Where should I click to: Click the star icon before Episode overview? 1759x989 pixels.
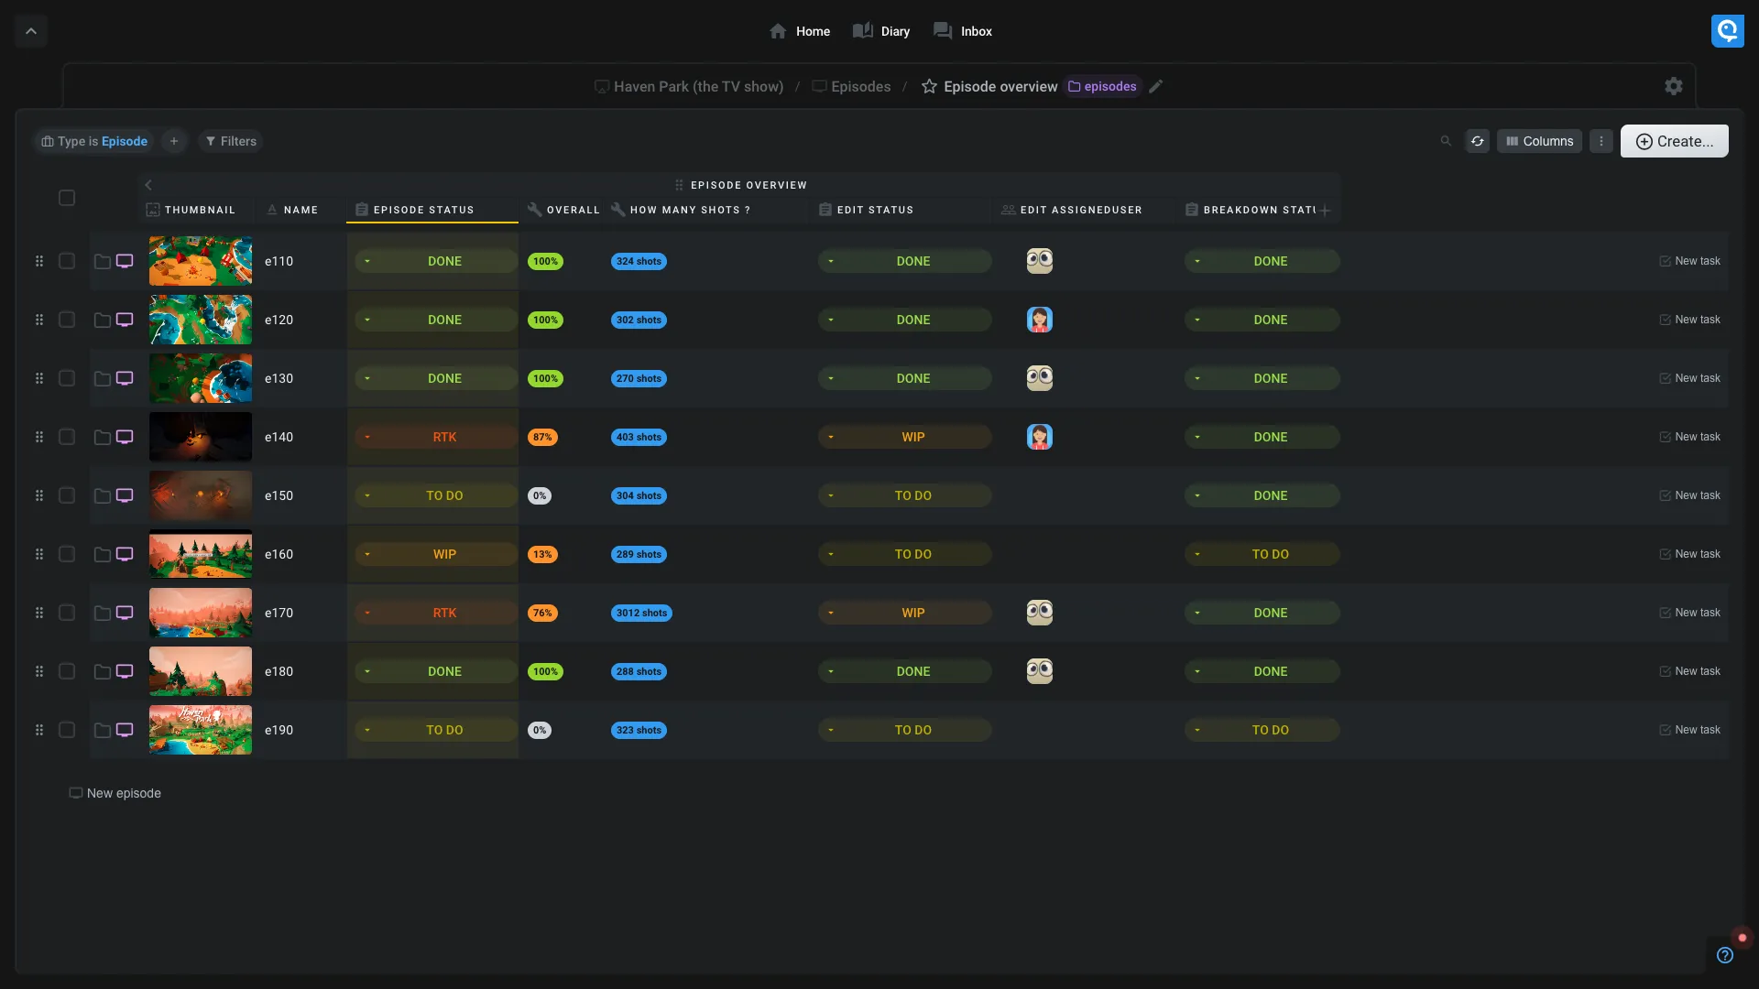click(929, 86)
